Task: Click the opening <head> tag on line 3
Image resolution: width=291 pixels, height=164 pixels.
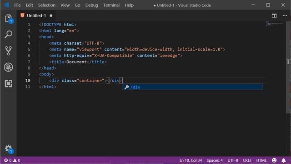Action: point(46,37)
